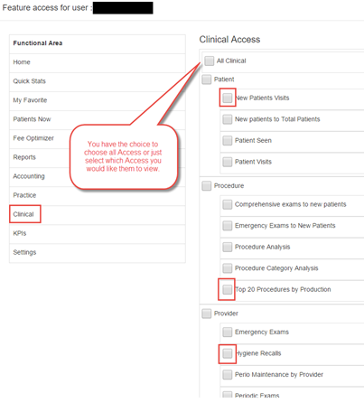
Task: Toggle Top 20 Procedures by Production
Action: [228, 289]
